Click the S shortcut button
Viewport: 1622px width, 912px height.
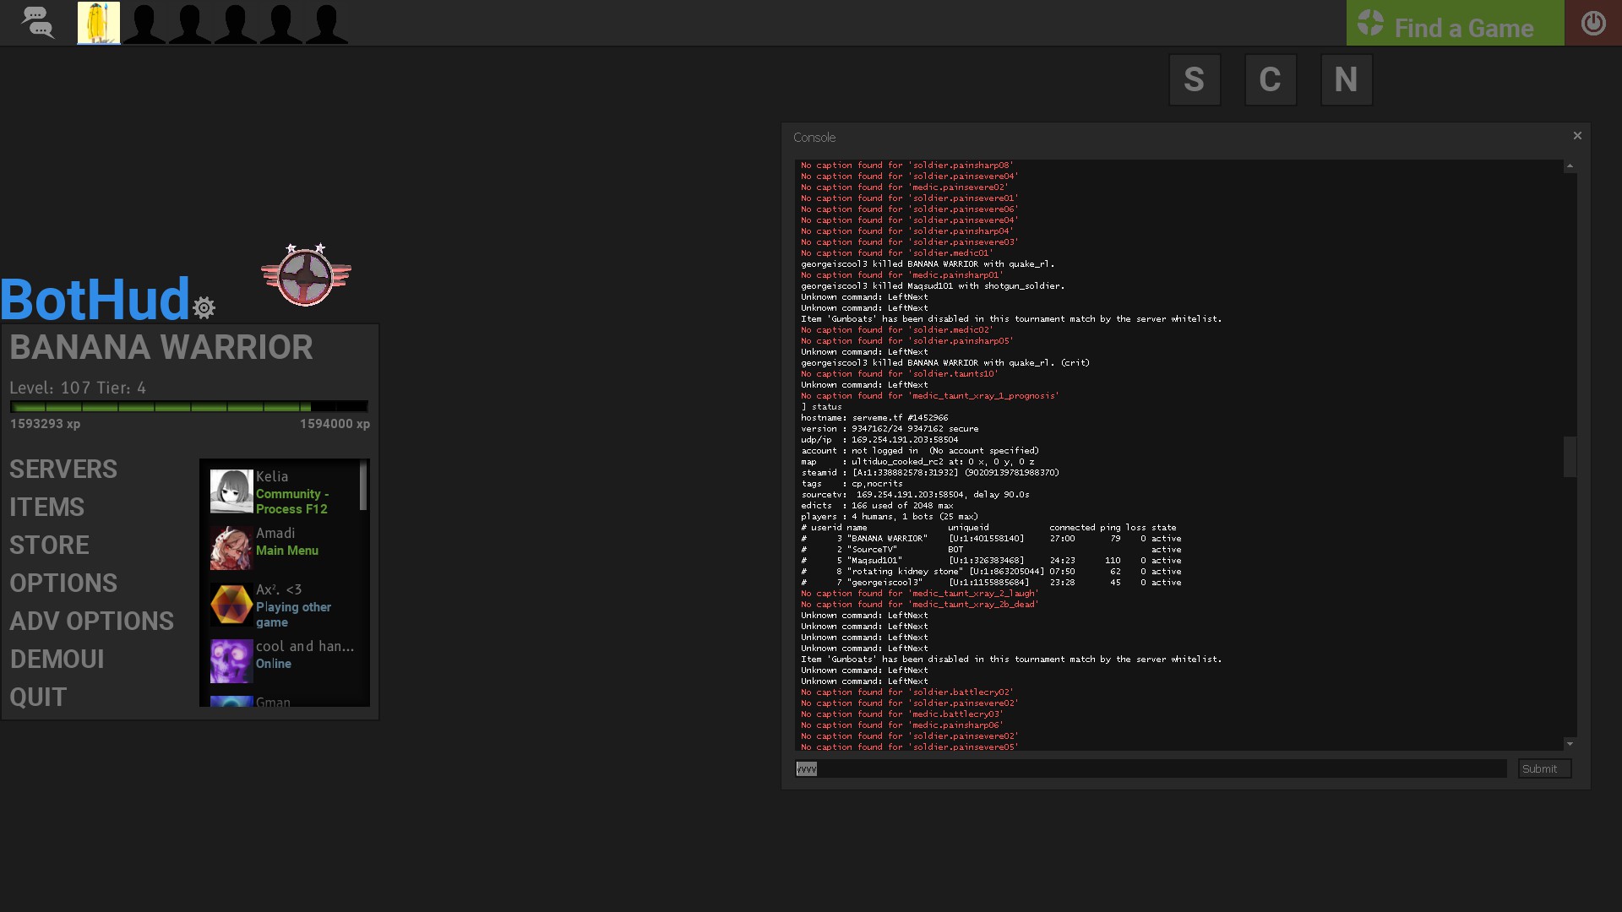pyautogui.click(x=1194, y=80)
